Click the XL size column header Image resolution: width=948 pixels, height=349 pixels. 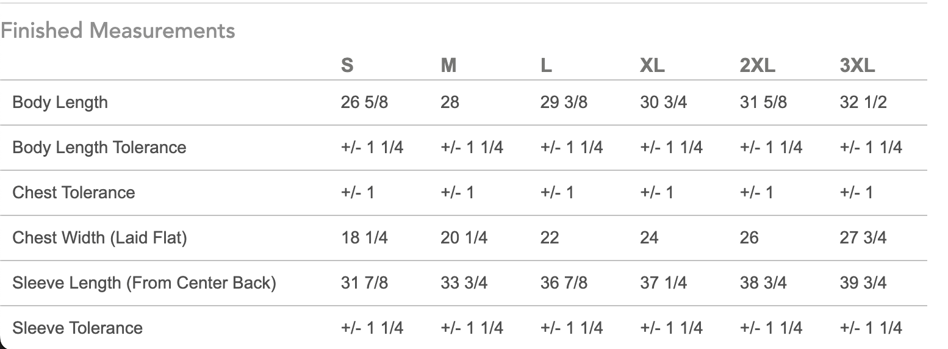click(x=652, y=65)
